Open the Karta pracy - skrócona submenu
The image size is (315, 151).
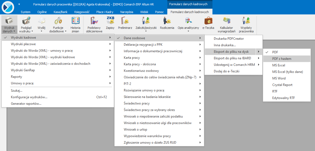click(159, 64)
